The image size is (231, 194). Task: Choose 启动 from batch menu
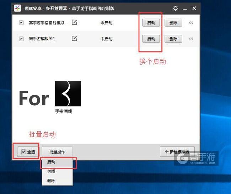pyautogui.click(x=57, y=162)
